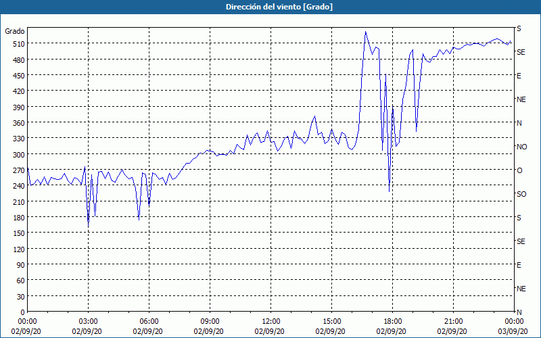Select the 30 degree axis label
This screenshot has width=541, height=338.
pyautogui.click(x=21, y=297)
